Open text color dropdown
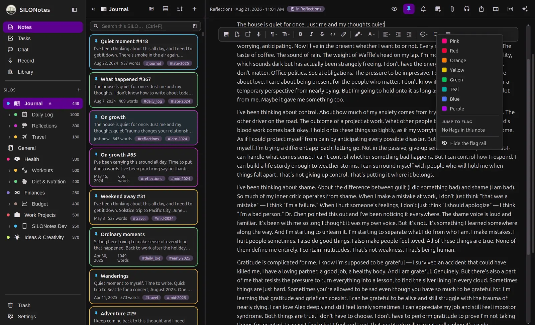 [371, 34]
